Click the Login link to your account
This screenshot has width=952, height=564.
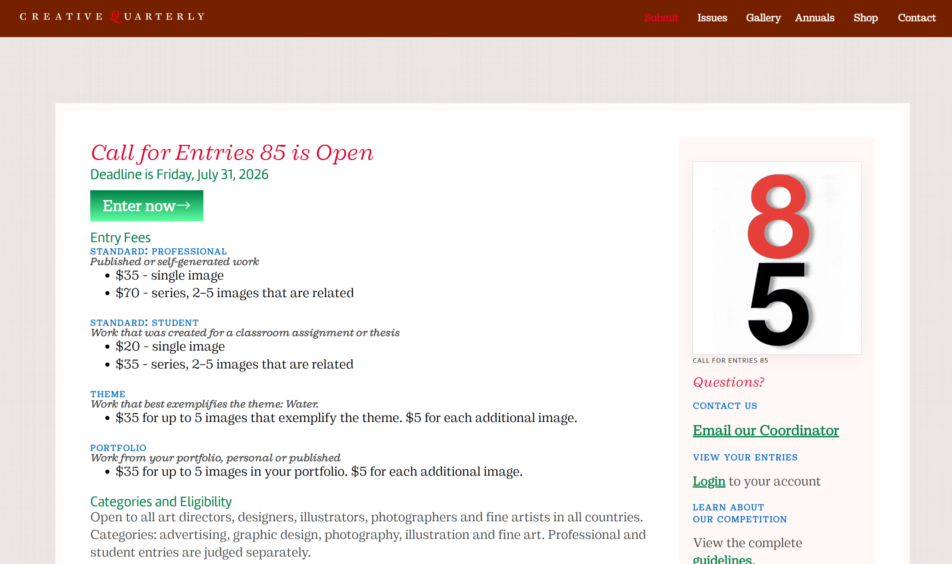(x=709, y=481)
